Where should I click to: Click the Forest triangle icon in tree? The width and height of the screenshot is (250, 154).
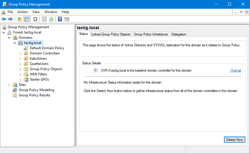pyautogui.click(x=9, y=32)
